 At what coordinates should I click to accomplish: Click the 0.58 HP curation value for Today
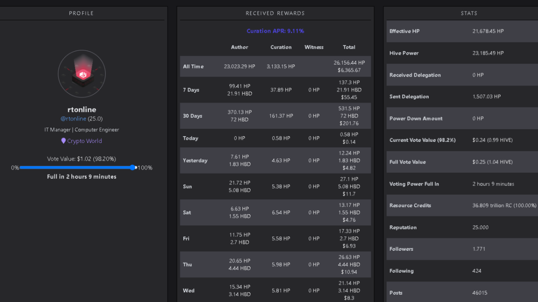[281, 138]
